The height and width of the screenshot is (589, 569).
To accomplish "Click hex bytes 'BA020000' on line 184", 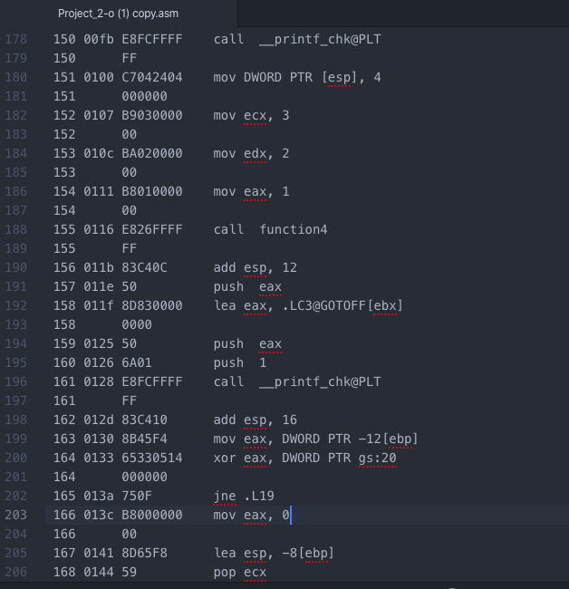I will click(x=152, y=153).
